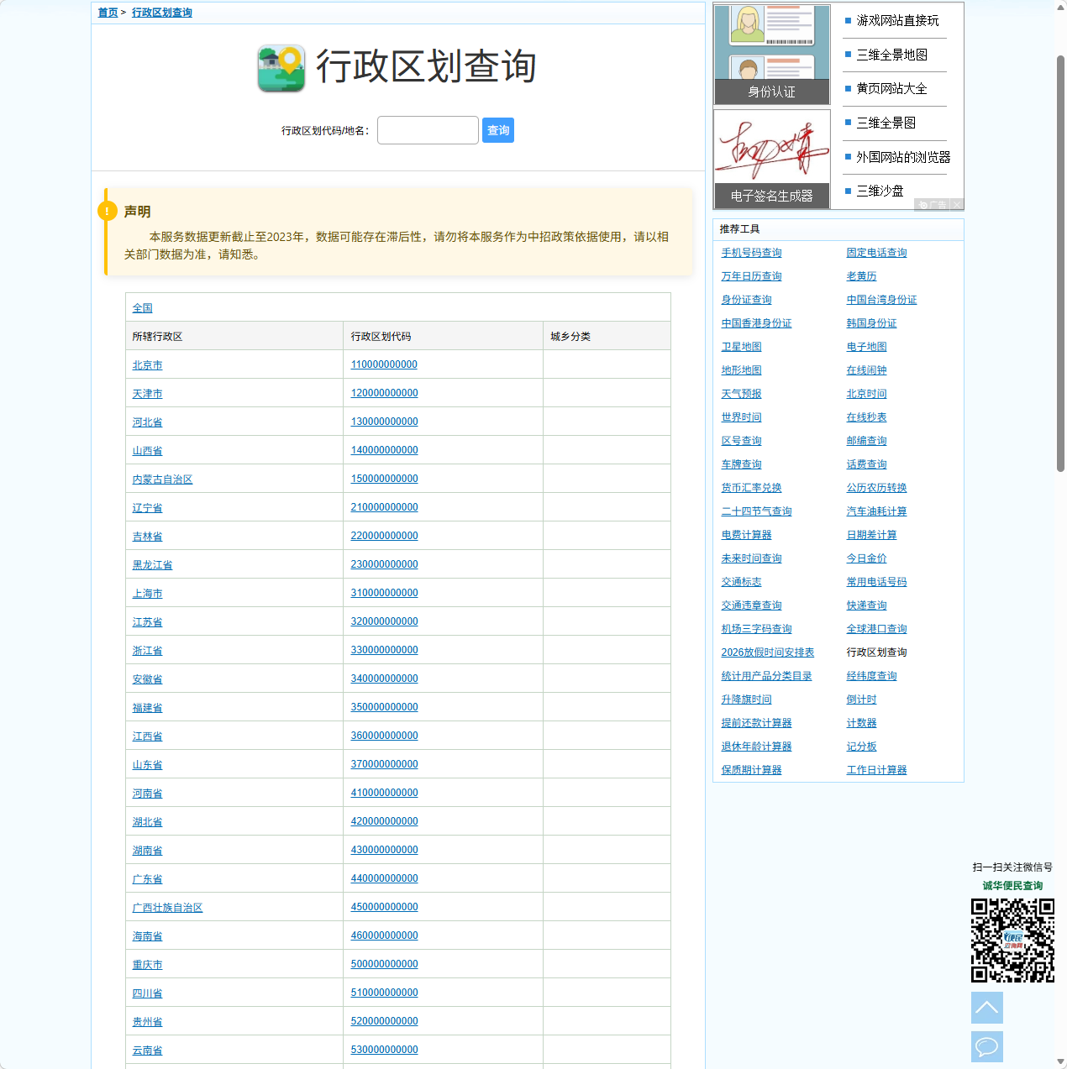The width and height of the screenshot is (1067, 1069).
Task: Close the advertisement using the X icon
Action: 957,204
